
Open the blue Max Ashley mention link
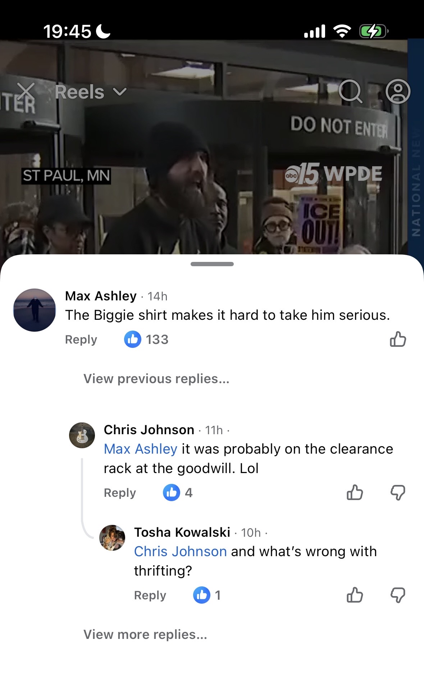coord(140,449)
